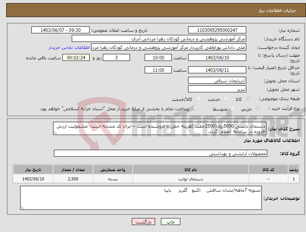Click the ساعت باقی مانده label

43,58
